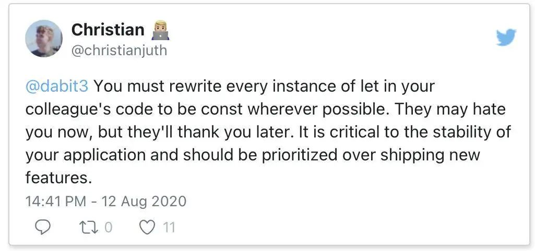Viewport: 535px width, 251px height.
Task: Visit the @christianjuth handle
Action: coord(119,51)
